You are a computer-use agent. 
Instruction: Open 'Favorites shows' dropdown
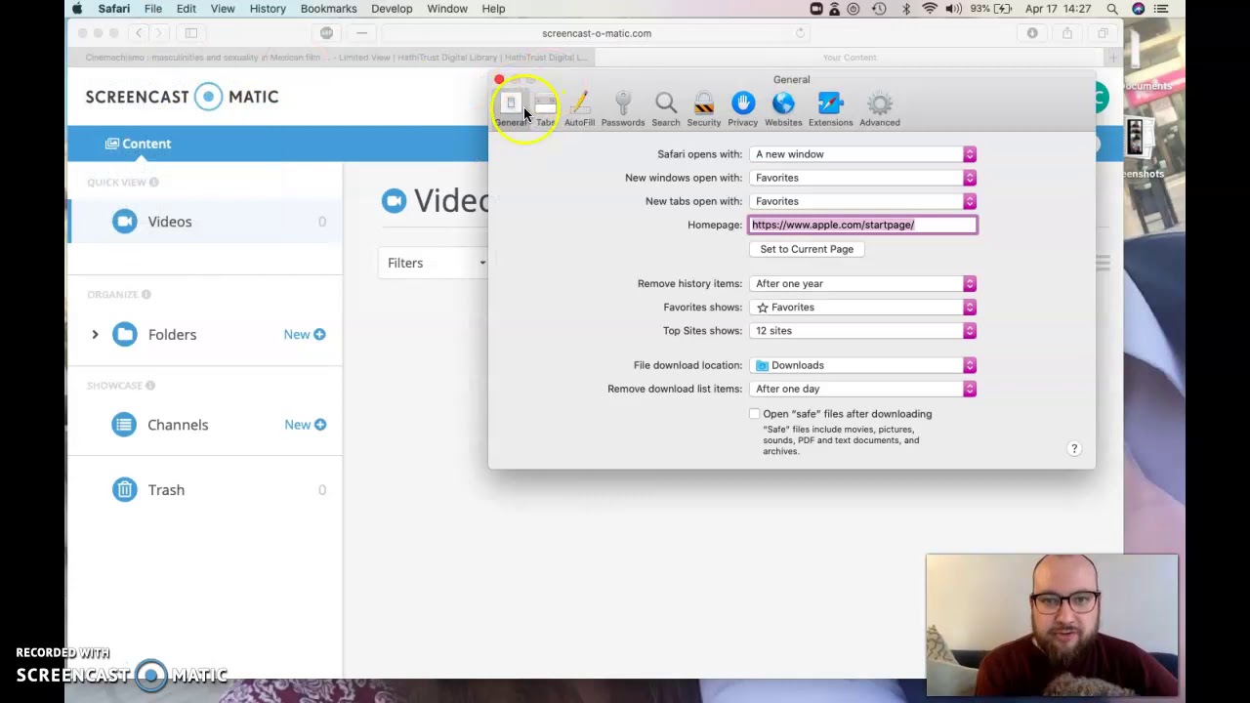pyautogui.click(x=863, y=307)
